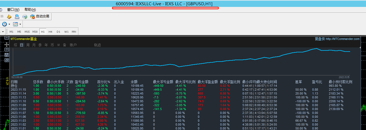Image resolution: width=366 pixels, height=130 pixels.
Task: Open dropdown arrow beside chart template icon
Action: [20, 24]
